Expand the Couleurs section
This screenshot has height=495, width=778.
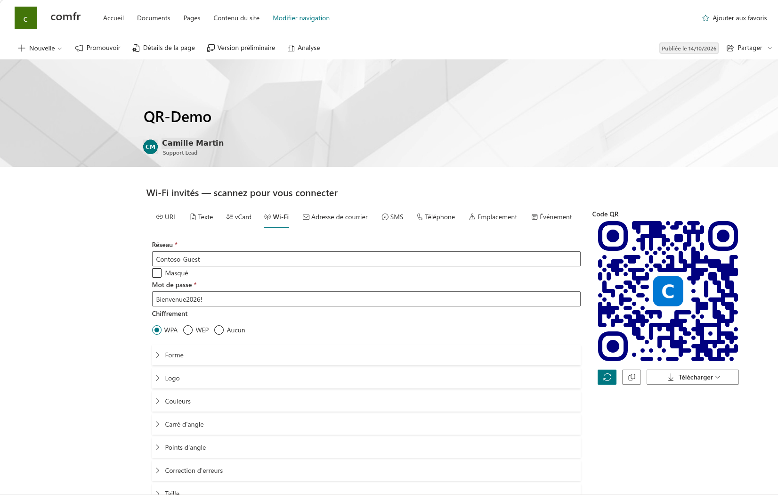click(366, 401)
